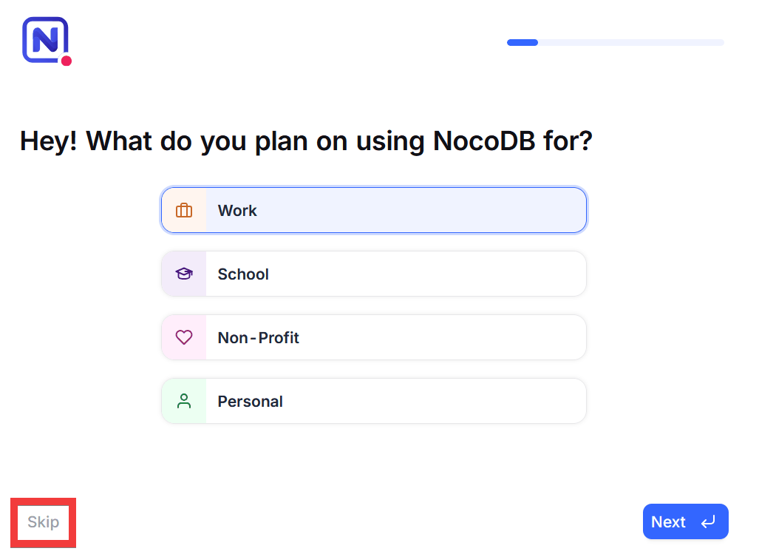The image size is (759, 554).
Task: Click the person icon beside Personal
Action: click(x=184, y=402)
